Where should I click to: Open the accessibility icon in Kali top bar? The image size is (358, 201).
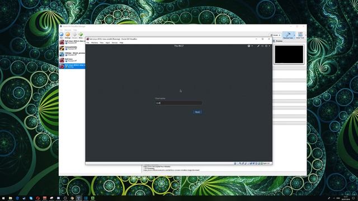249,46
